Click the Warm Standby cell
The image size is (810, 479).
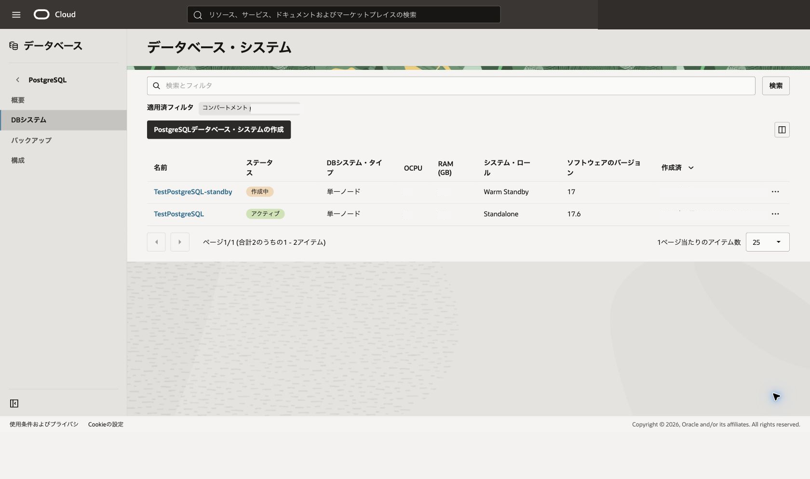506,192
